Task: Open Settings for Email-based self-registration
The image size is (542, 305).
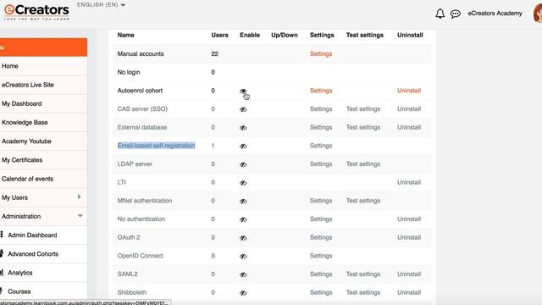Action: click(321, 146)
